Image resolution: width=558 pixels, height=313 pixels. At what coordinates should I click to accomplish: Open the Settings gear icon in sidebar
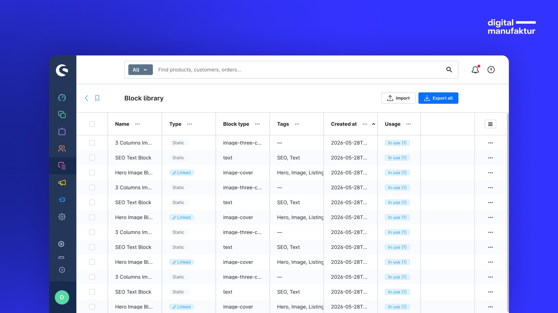pyautogui.click(x=62, y=217)
